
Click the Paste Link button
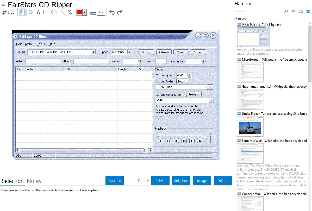(x=160, y=181)
